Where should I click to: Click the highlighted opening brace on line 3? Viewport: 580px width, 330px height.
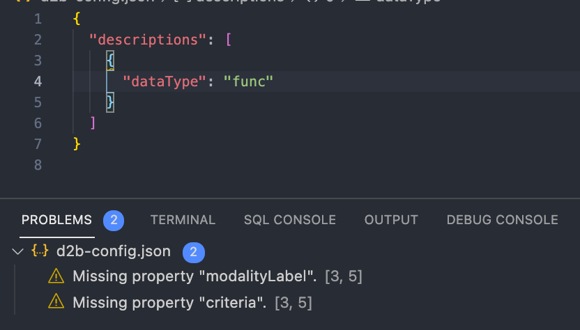point(110,61)
